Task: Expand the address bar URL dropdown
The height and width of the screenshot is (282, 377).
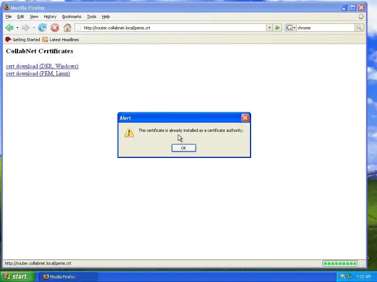Action: [269, 28]
